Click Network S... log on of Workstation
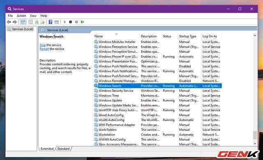Viewport: 263px width, 160px height. tap(211, 135)
